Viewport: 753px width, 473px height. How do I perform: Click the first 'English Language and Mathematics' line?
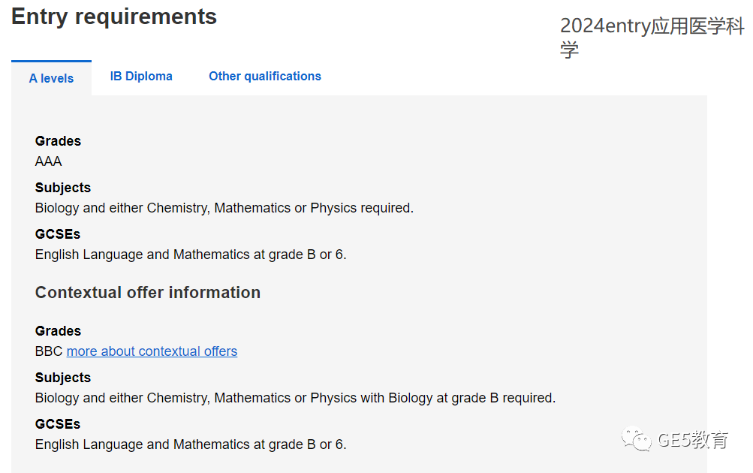(191, 255)
